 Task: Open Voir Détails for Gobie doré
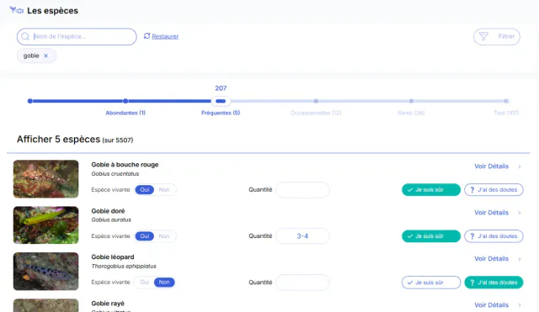pyautogui.click(x=491, y=213)
